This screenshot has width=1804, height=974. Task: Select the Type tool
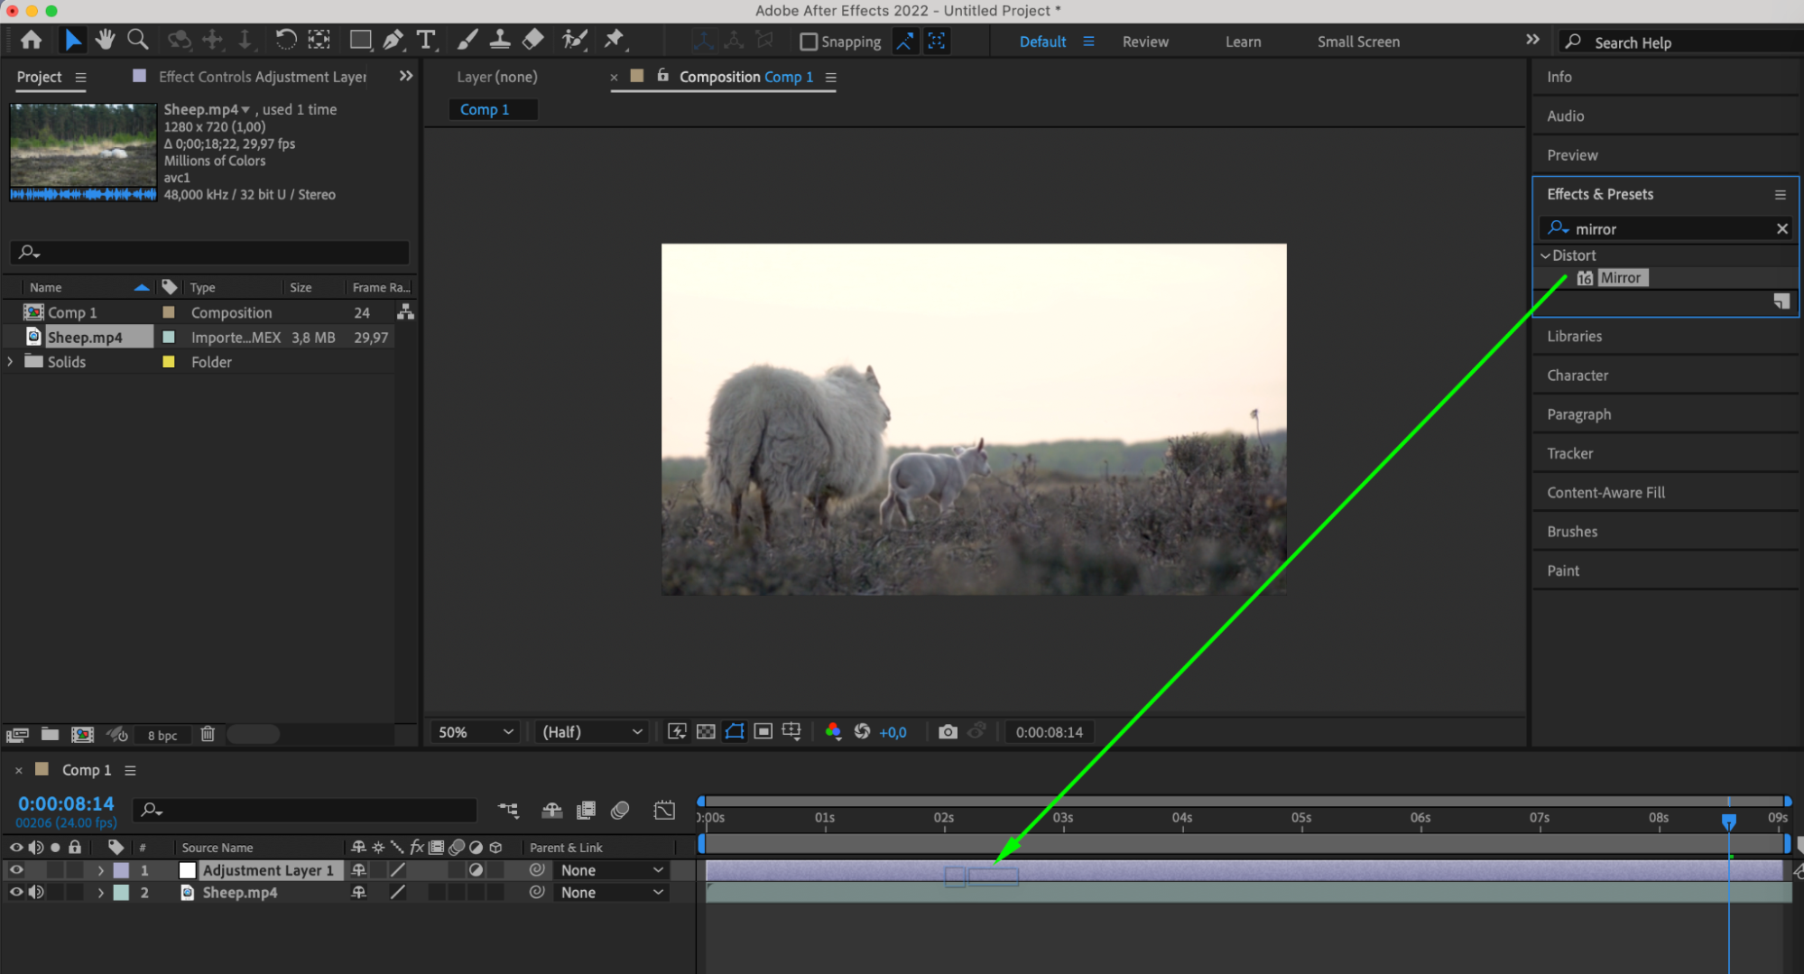click(426, 40)
